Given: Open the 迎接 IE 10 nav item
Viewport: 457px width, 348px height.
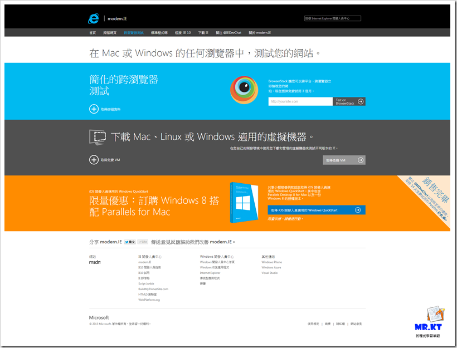Looking at the screenshot, I should (x=183, y=33).
